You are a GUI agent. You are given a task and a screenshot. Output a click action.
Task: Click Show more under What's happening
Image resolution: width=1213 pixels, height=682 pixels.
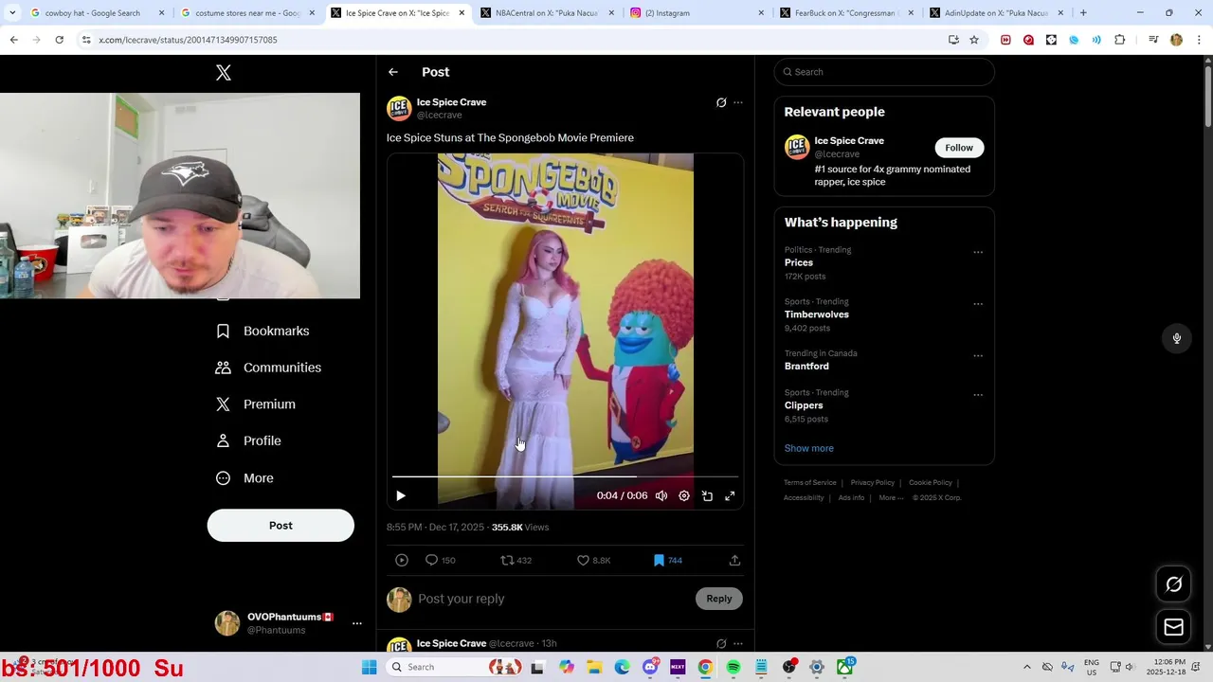pos(808,448)
